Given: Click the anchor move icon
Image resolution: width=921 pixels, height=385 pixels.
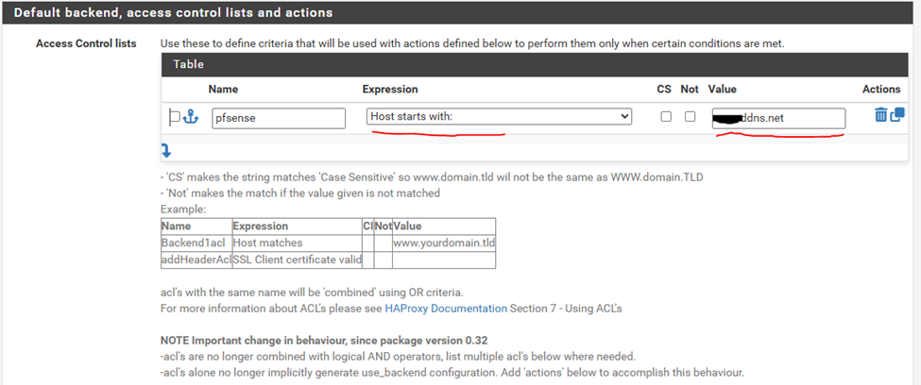Looking at the screenshot, I should 190,117.
